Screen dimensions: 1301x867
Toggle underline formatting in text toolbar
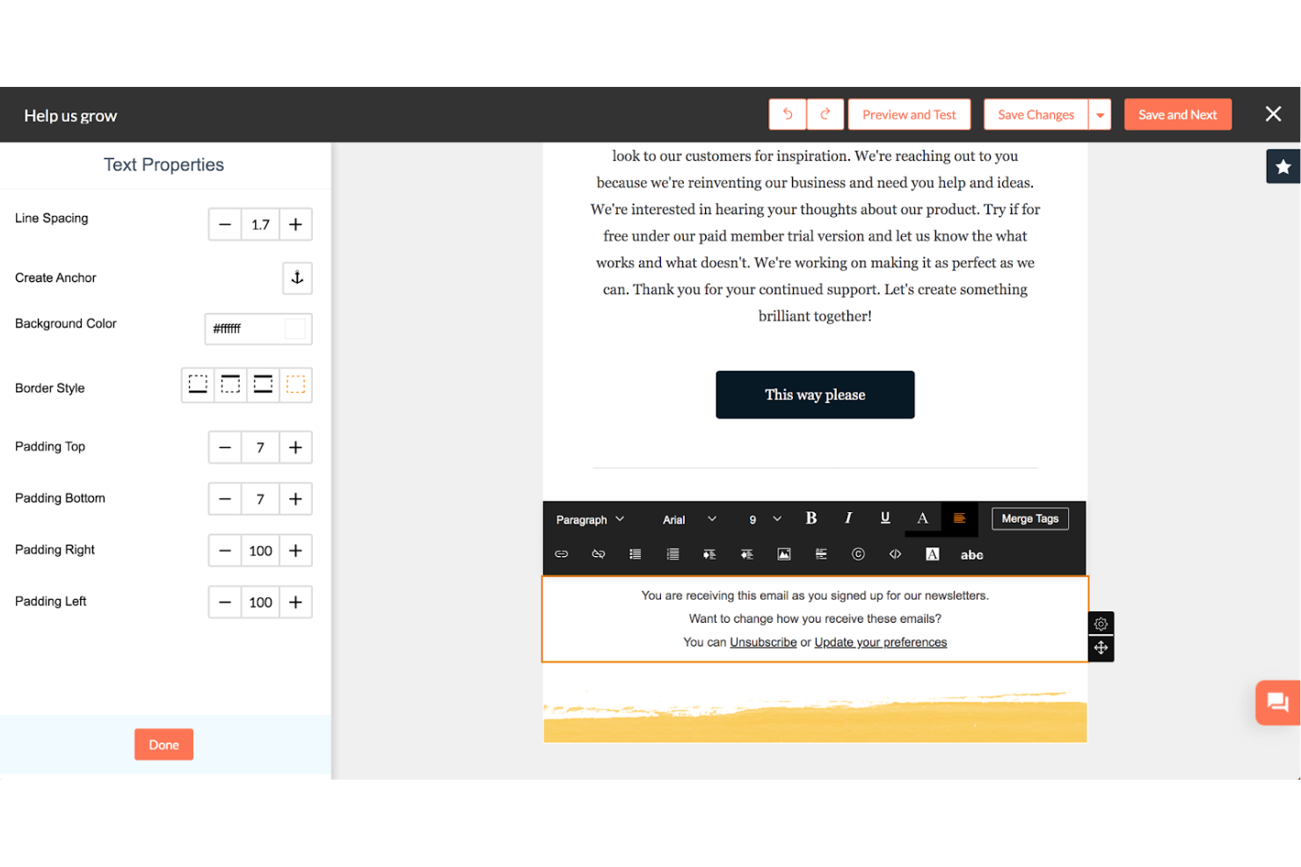click(x=885, y=518)
